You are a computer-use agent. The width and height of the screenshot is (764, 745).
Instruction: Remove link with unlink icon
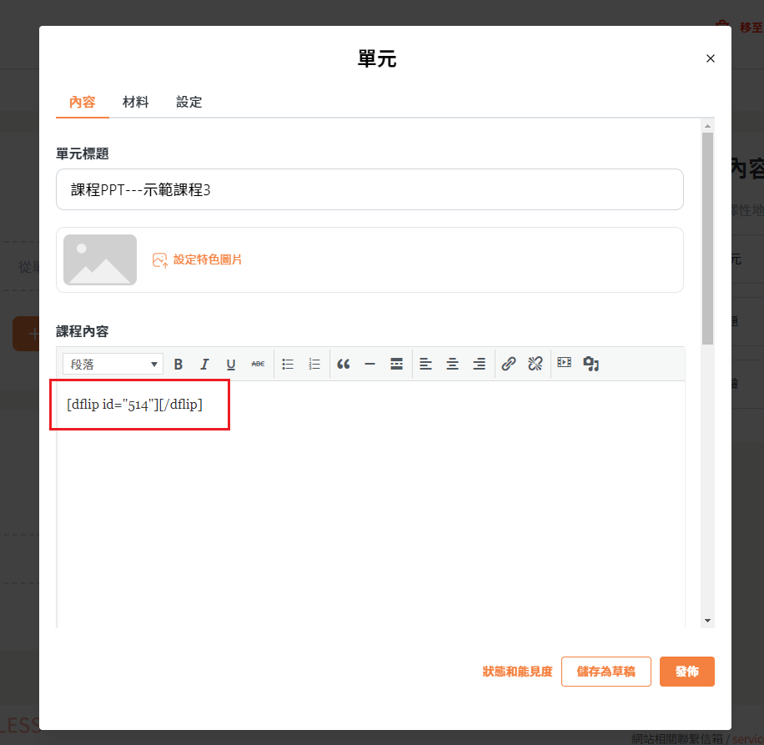(535, 364)
